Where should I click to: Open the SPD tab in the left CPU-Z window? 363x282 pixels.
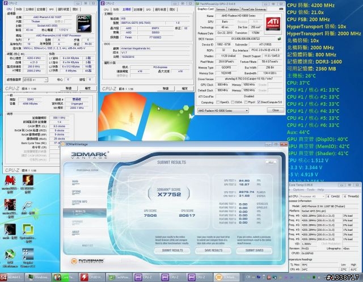click(x=52, y=9)
